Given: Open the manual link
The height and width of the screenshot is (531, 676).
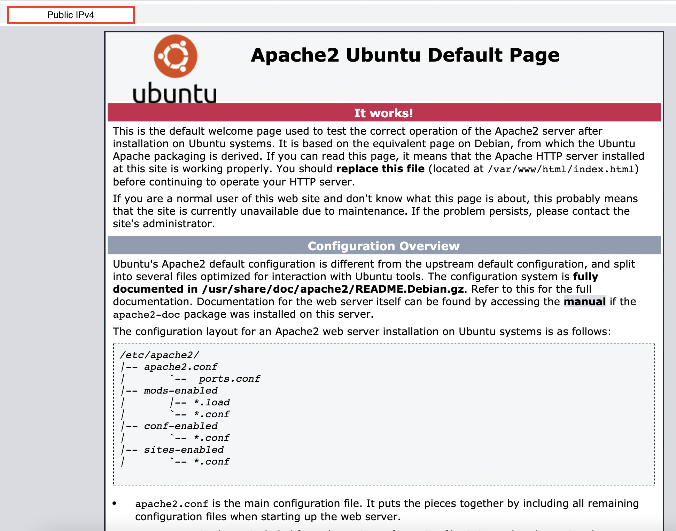Looking at the screenshot, I should [585, 301].
